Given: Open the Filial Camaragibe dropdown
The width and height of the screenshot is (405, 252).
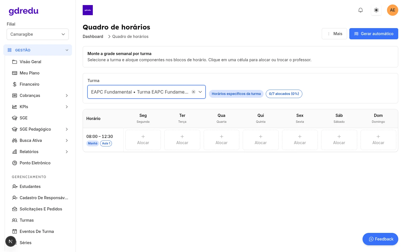Looking at the screenshot, I should (x=38, y=34).
